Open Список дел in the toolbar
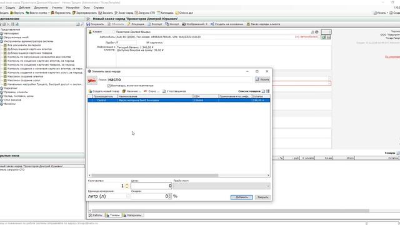This screenshot has height=225, width=400. pos(184,12)
